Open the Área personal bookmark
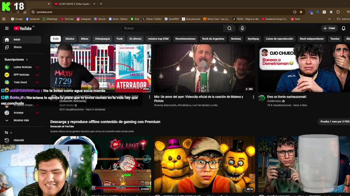Viewport: 350px width, 196px height. point(191,19)
